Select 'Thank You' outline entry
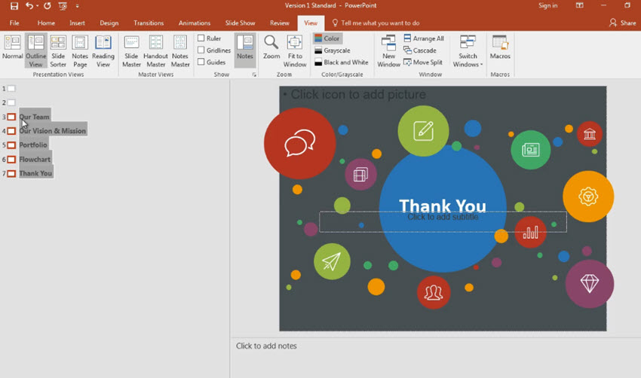This screenshot has width=641, height=378. pos(35,173)
